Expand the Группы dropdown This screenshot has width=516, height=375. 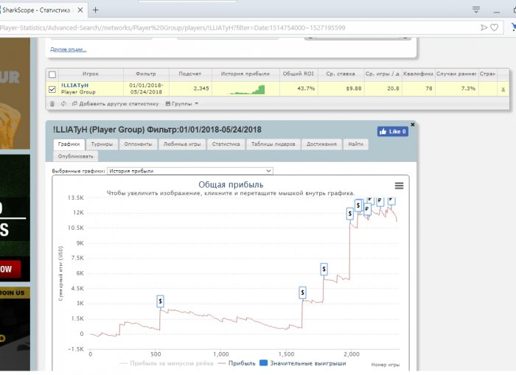coord(182,104)
